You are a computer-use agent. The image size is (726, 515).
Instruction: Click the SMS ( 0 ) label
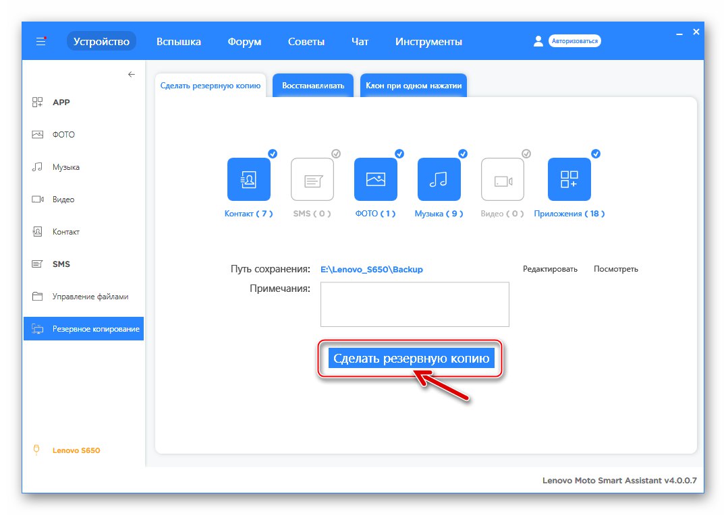pos(312,214)
